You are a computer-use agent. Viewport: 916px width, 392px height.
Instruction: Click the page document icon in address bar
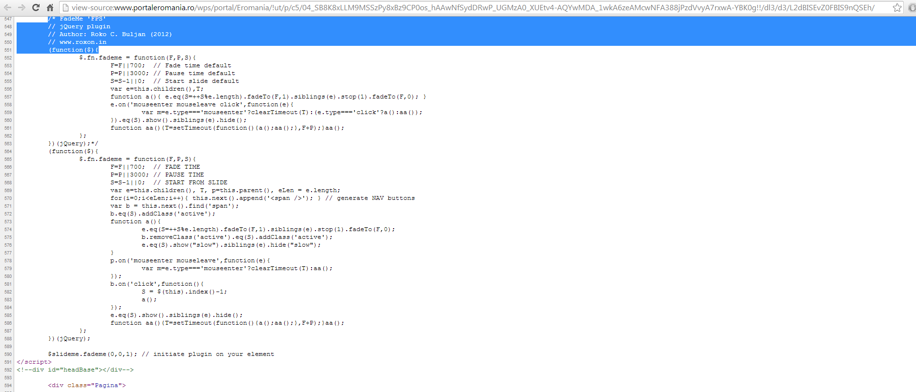tap(65, 7)
